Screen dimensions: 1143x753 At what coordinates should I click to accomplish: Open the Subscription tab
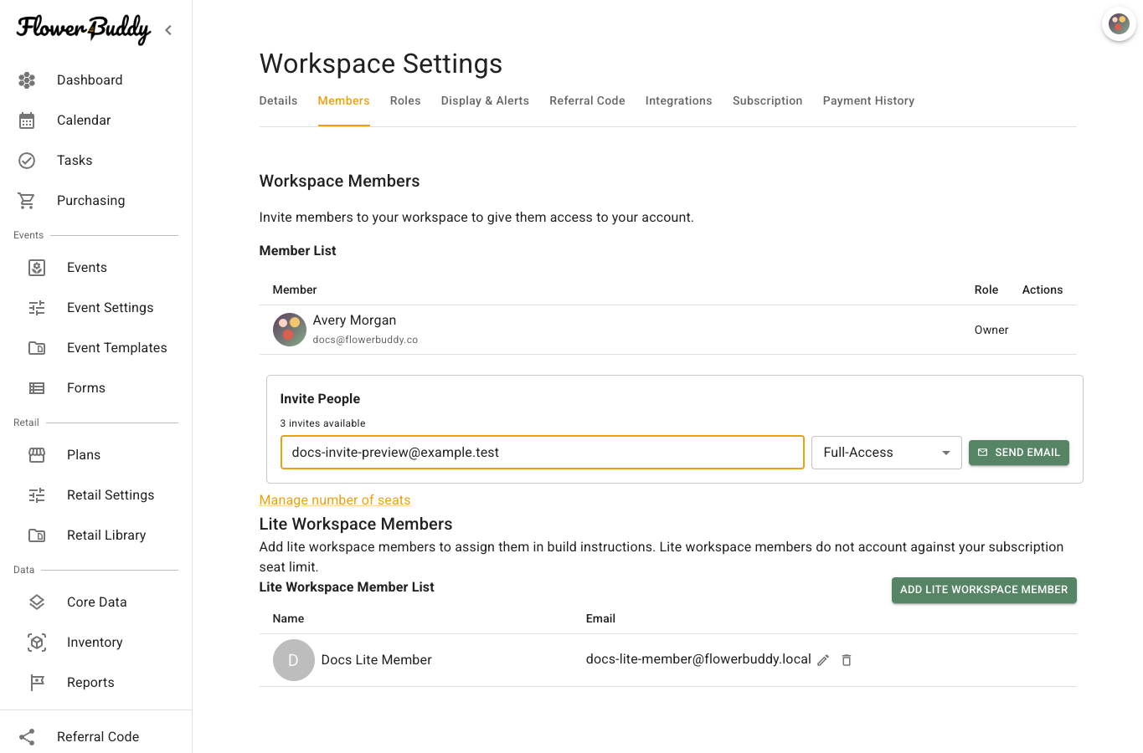(x=767, y=100)
